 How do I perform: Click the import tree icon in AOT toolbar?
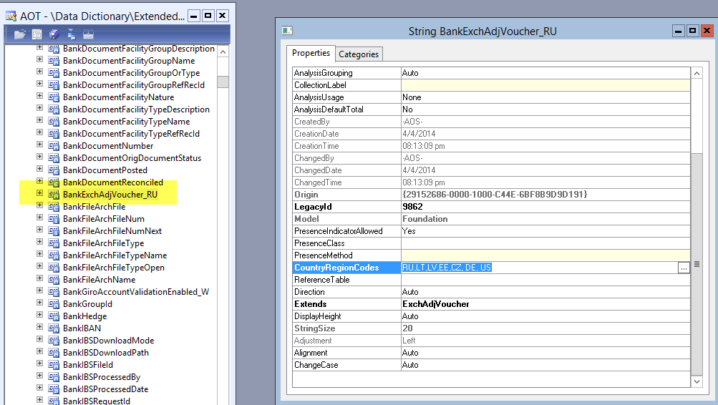coord(72,34)
